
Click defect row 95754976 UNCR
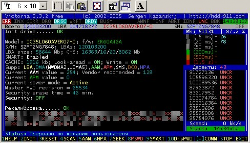[211, 118]
